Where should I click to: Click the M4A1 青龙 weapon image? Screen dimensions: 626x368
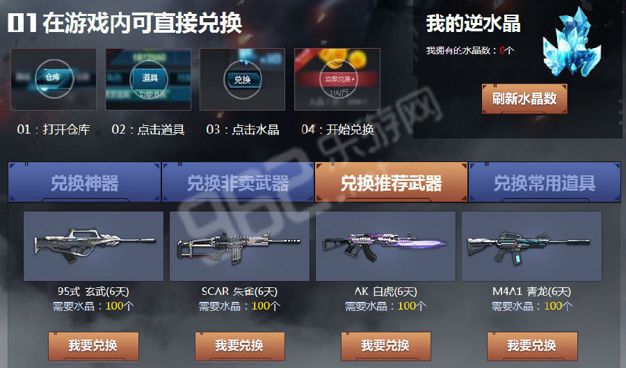(532, 246)
